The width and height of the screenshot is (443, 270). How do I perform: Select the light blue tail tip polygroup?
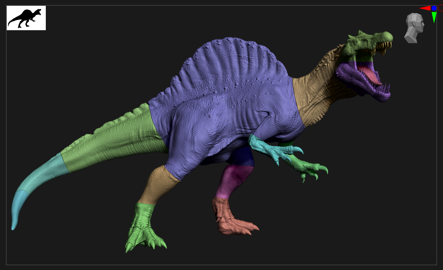(x=17, y=211)
